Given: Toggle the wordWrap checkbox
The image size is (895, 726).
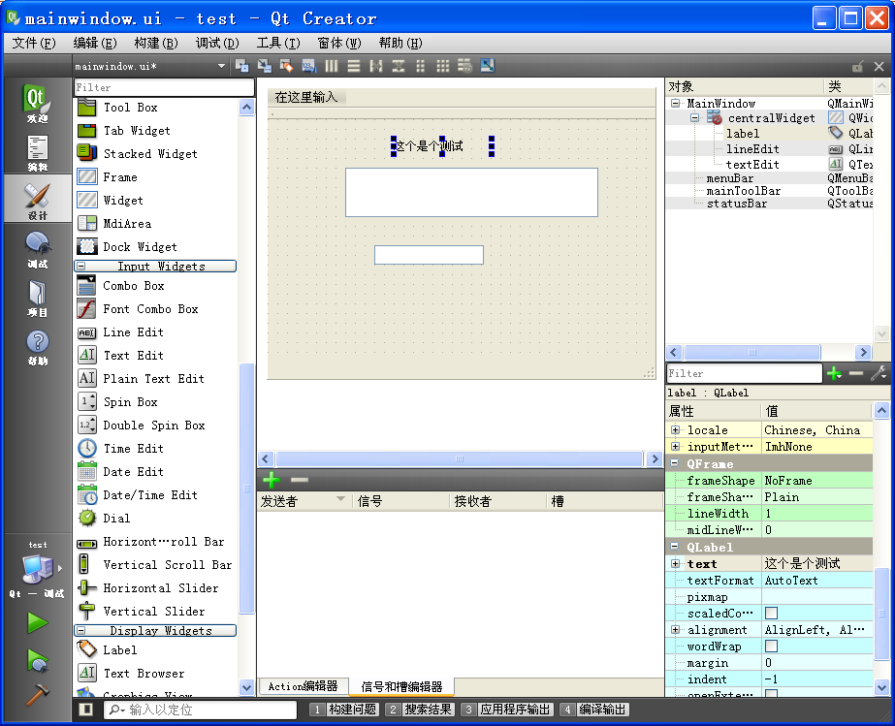Looking at the screenshot, I should click(x=771, y=647).
